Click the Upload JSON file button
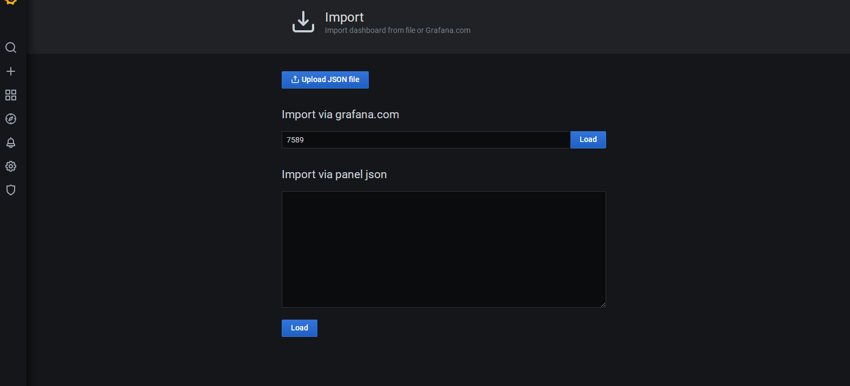850x386 pixels. (325, 80)
